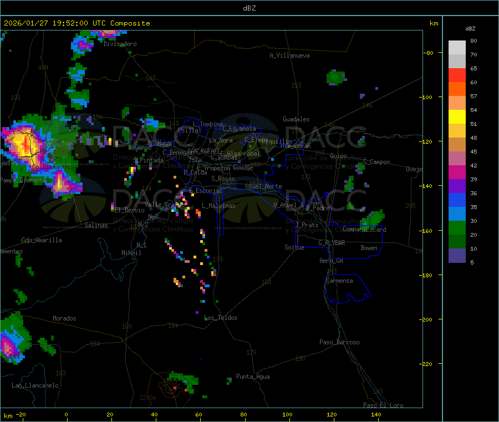Click the -200 km vertical axis tick

[427, 319]
